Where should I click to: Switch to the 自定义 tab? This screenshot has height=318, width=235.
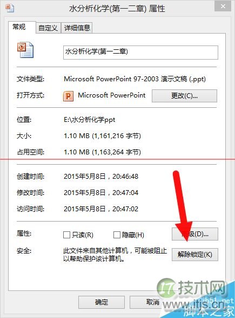(48, 28)
